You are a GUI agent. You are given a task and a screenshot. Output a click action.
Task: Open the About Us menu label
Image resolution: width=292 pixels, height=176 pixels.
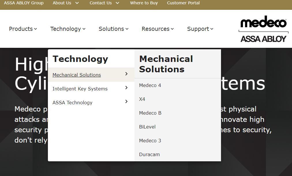click(x=62, y=3)
